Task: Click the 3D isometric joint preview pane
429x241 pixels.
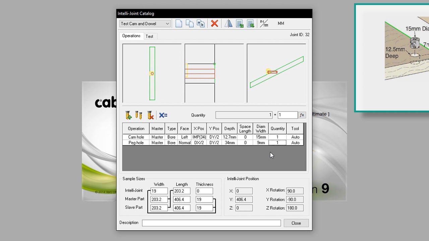Action: [x=277, y=73]
